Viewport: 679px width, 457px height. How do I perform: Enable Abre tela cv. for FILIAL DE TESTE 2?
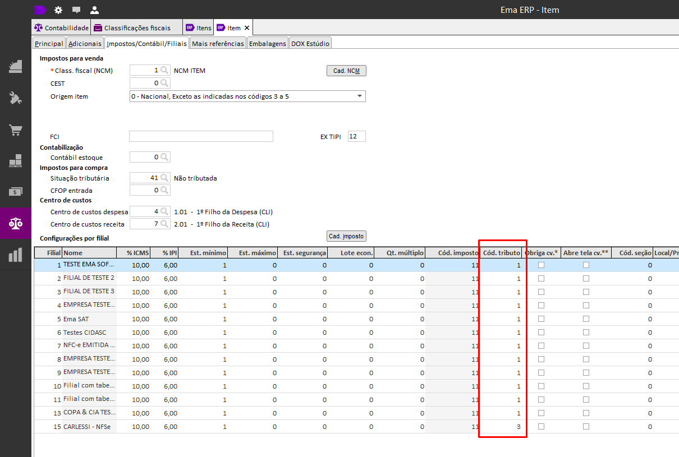586,278
